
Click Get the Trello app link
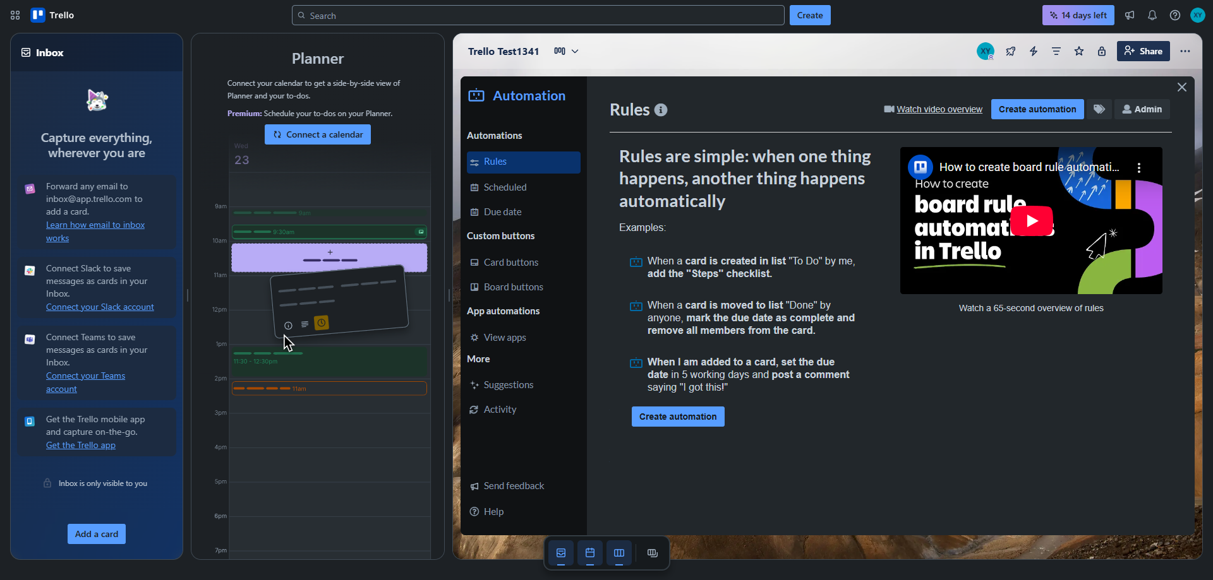coord(81,446)
